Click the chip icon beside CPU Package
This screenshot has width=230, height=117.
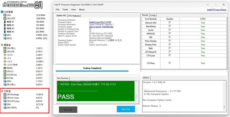(5, 94)
